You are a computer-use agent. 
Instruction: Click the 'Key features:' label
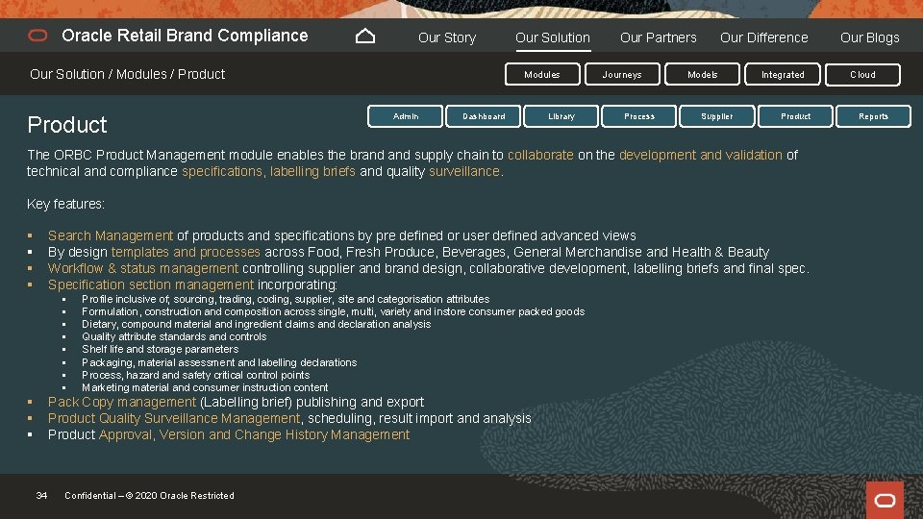click(66, 204)
